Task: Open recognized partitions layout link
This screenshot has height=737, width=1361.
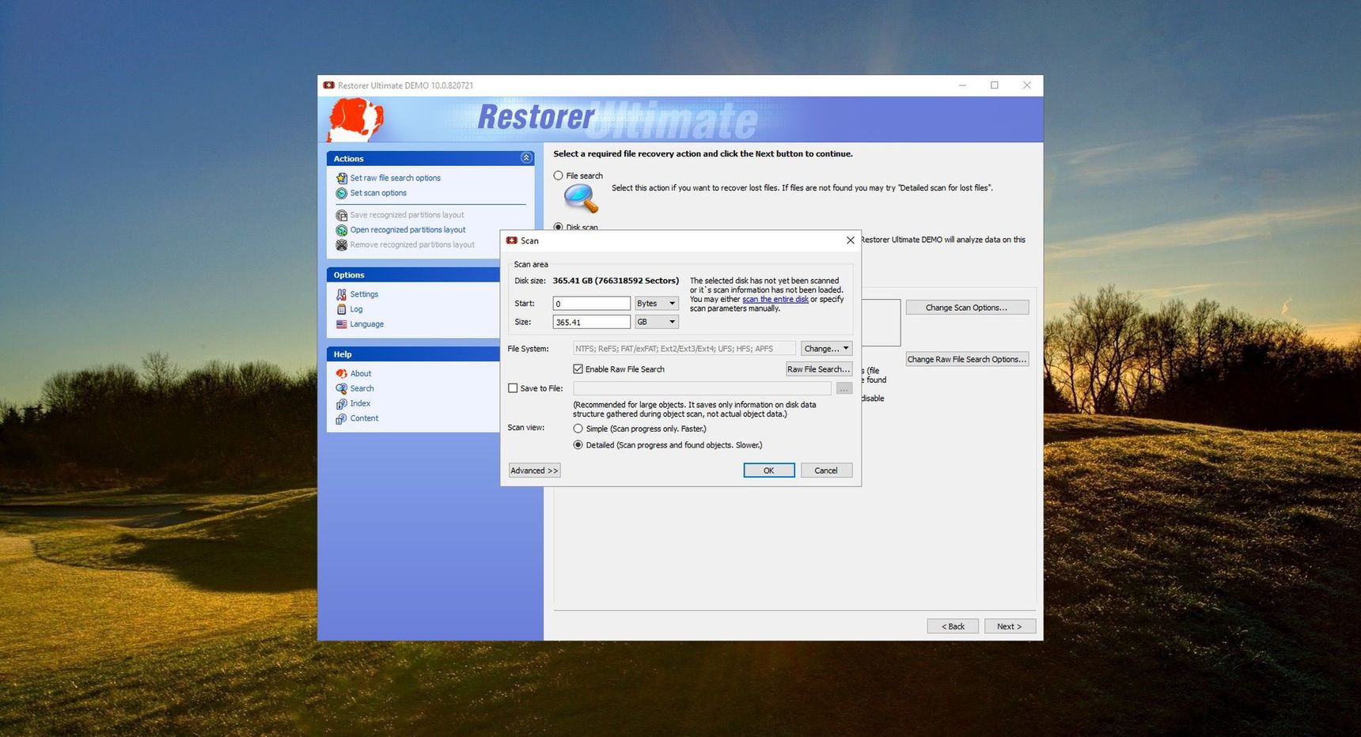Action: point(408,230)
